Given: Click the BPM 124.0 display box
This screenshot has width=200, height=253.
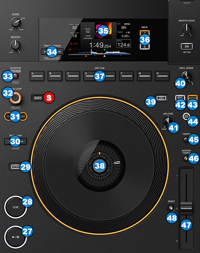Looking at the screenshot, I should coord(124,44).
